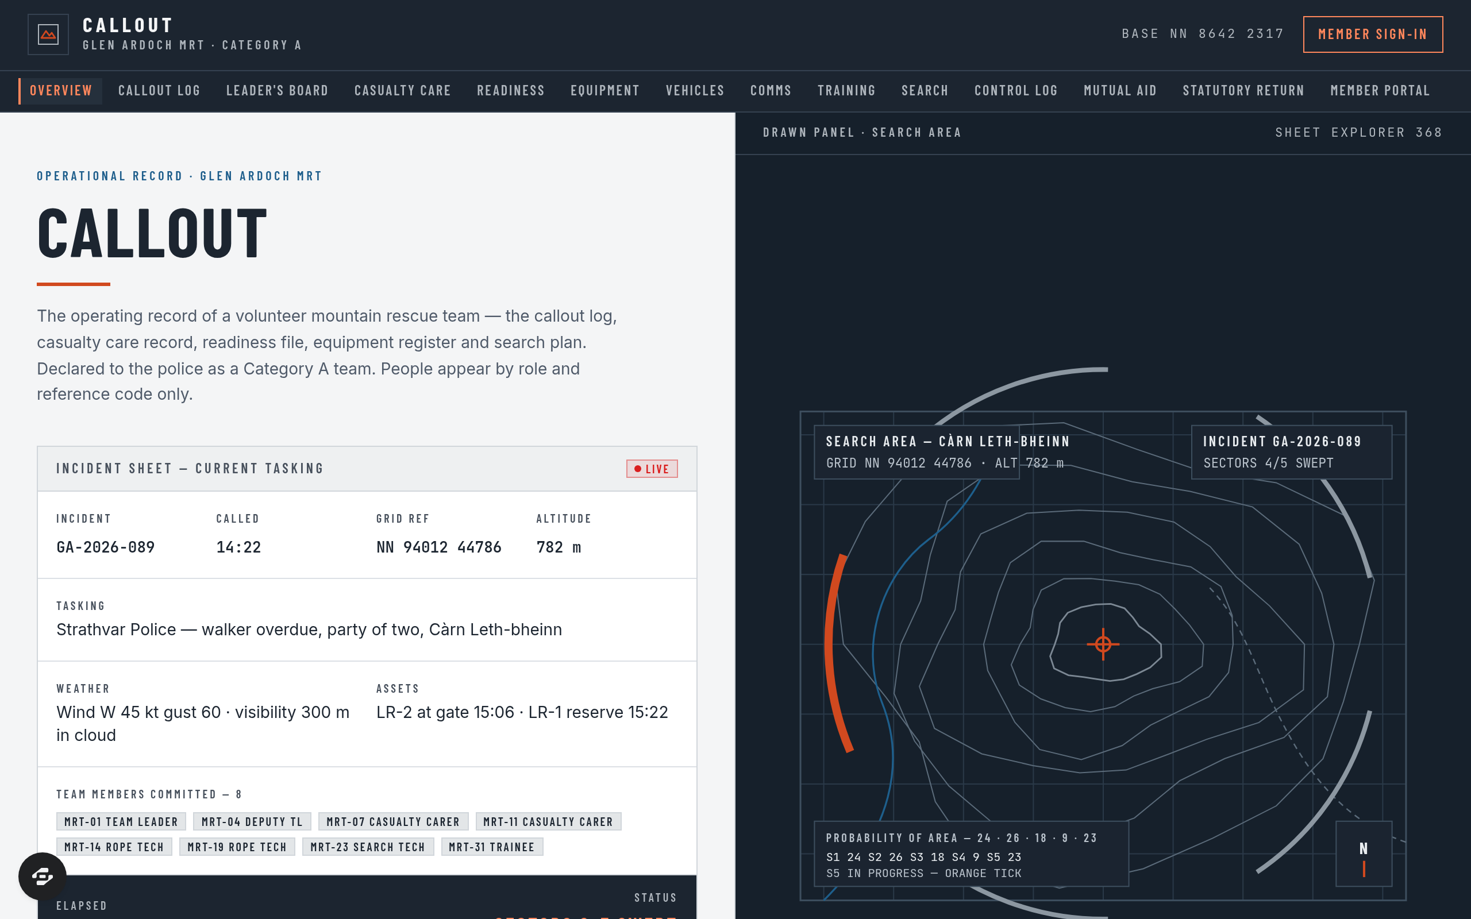Open the Callout Log tab
This screenshot has height=919, width=1471.
(x=159, y=91)
